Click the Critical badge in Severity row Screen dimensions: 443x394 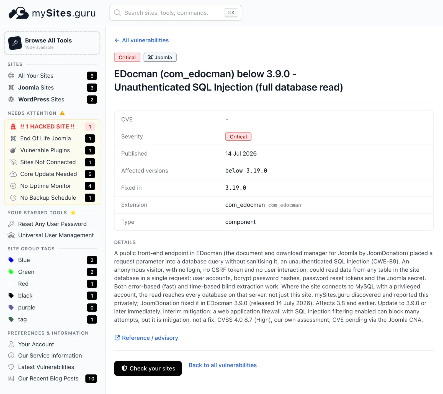click(x=238, y=137)
